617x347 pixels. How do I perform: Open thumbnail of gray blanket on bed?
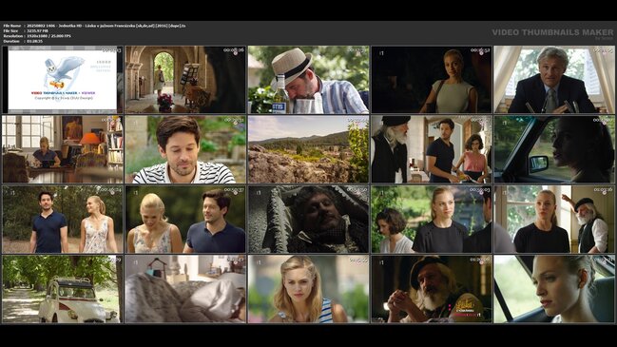pos(185,289)
